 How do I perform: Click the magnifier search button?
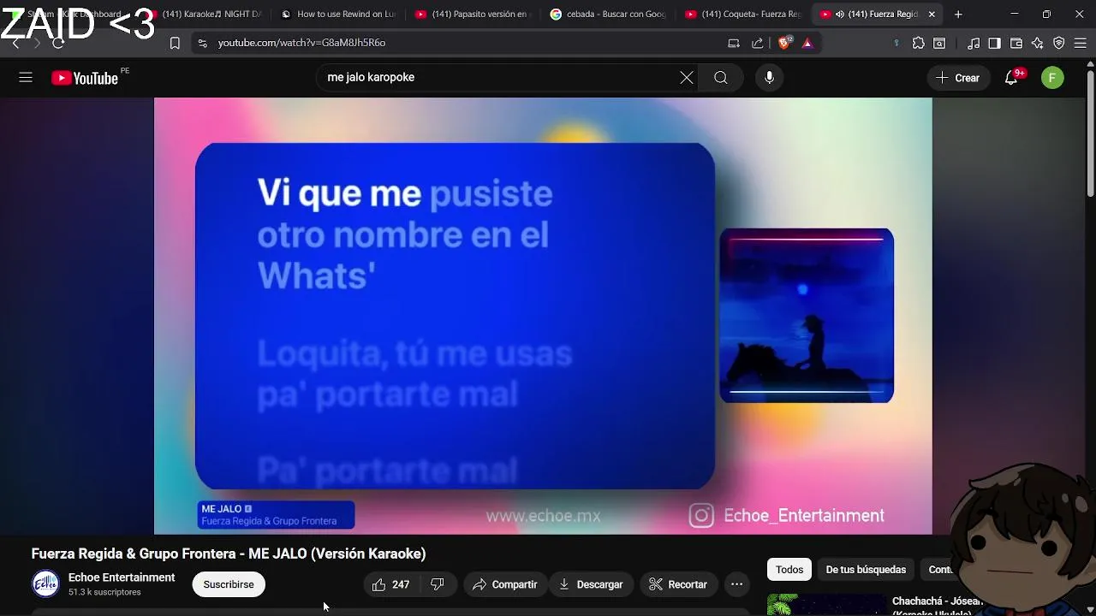(x=721, y=78)
